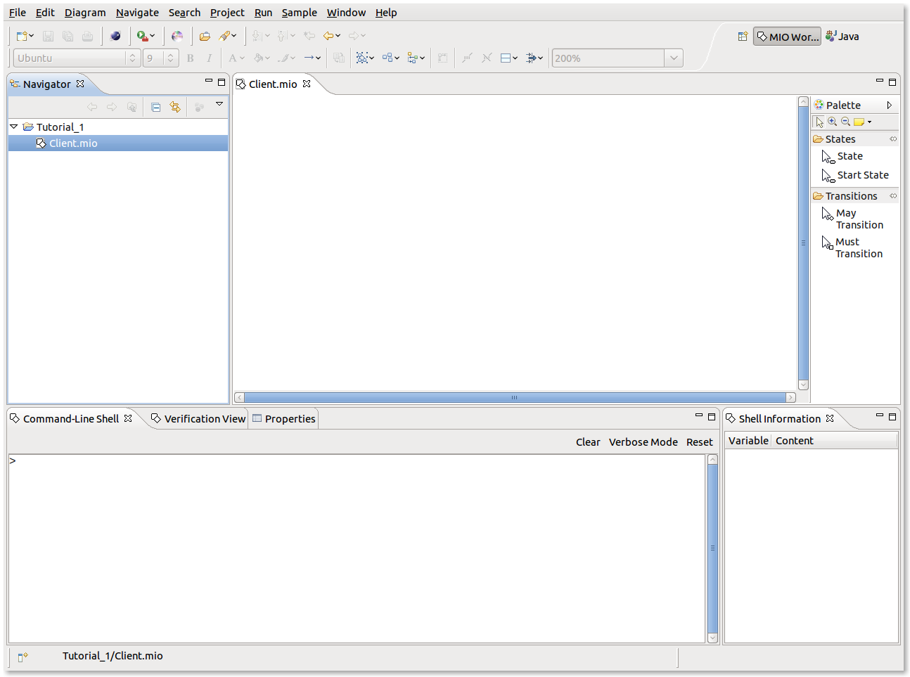Pin open the States palette drawer

coord(893,139)
